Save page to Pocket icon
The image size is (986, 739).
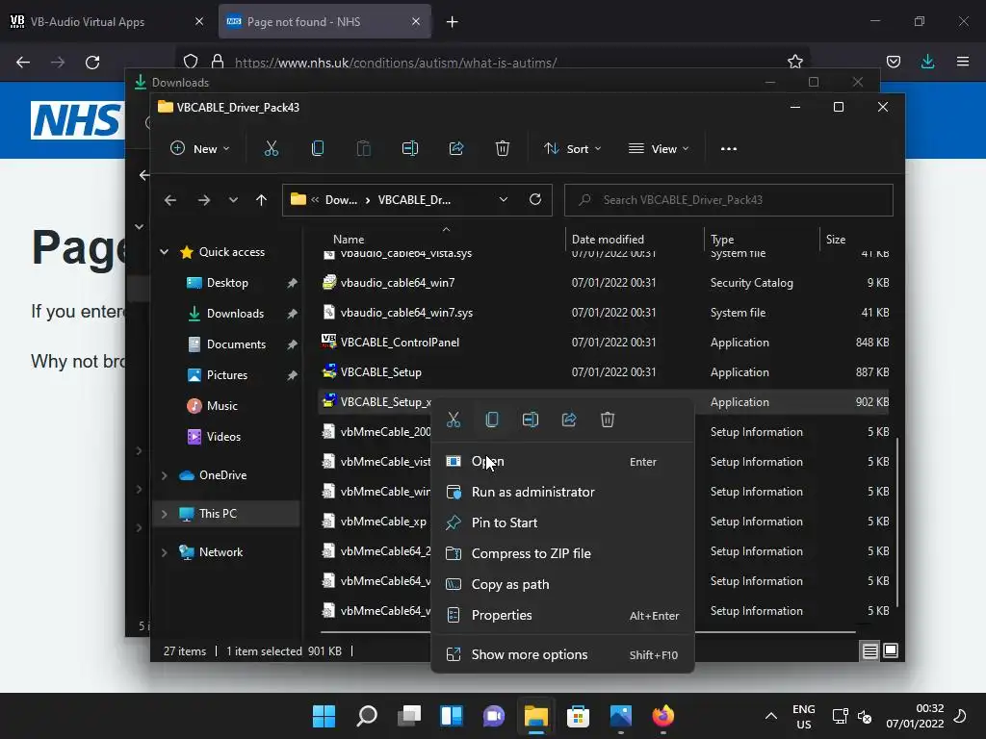(893, 62)
